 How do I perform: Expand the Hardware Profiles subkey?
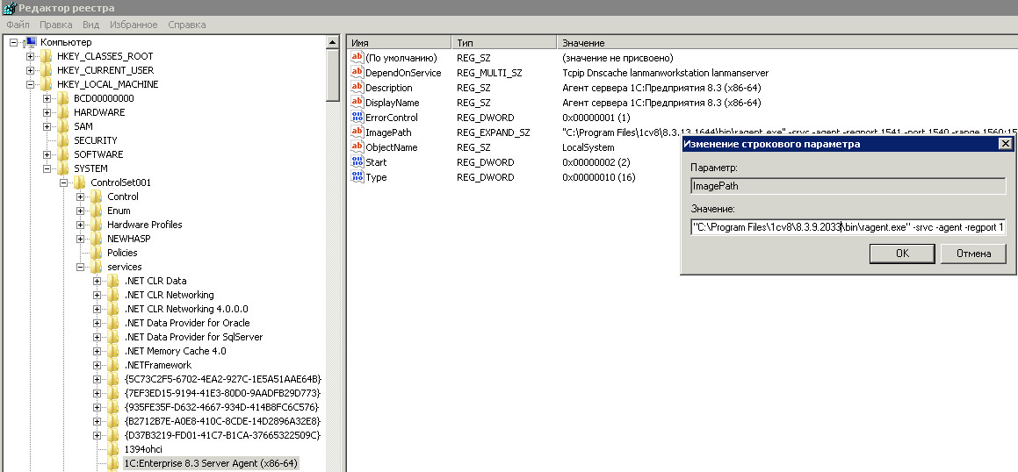click(80, 225)
